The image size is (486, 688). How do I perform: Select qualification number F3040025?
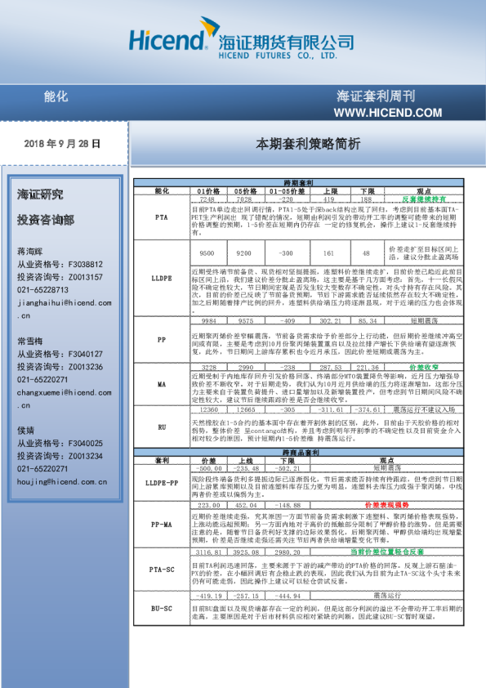pos(86,443)
